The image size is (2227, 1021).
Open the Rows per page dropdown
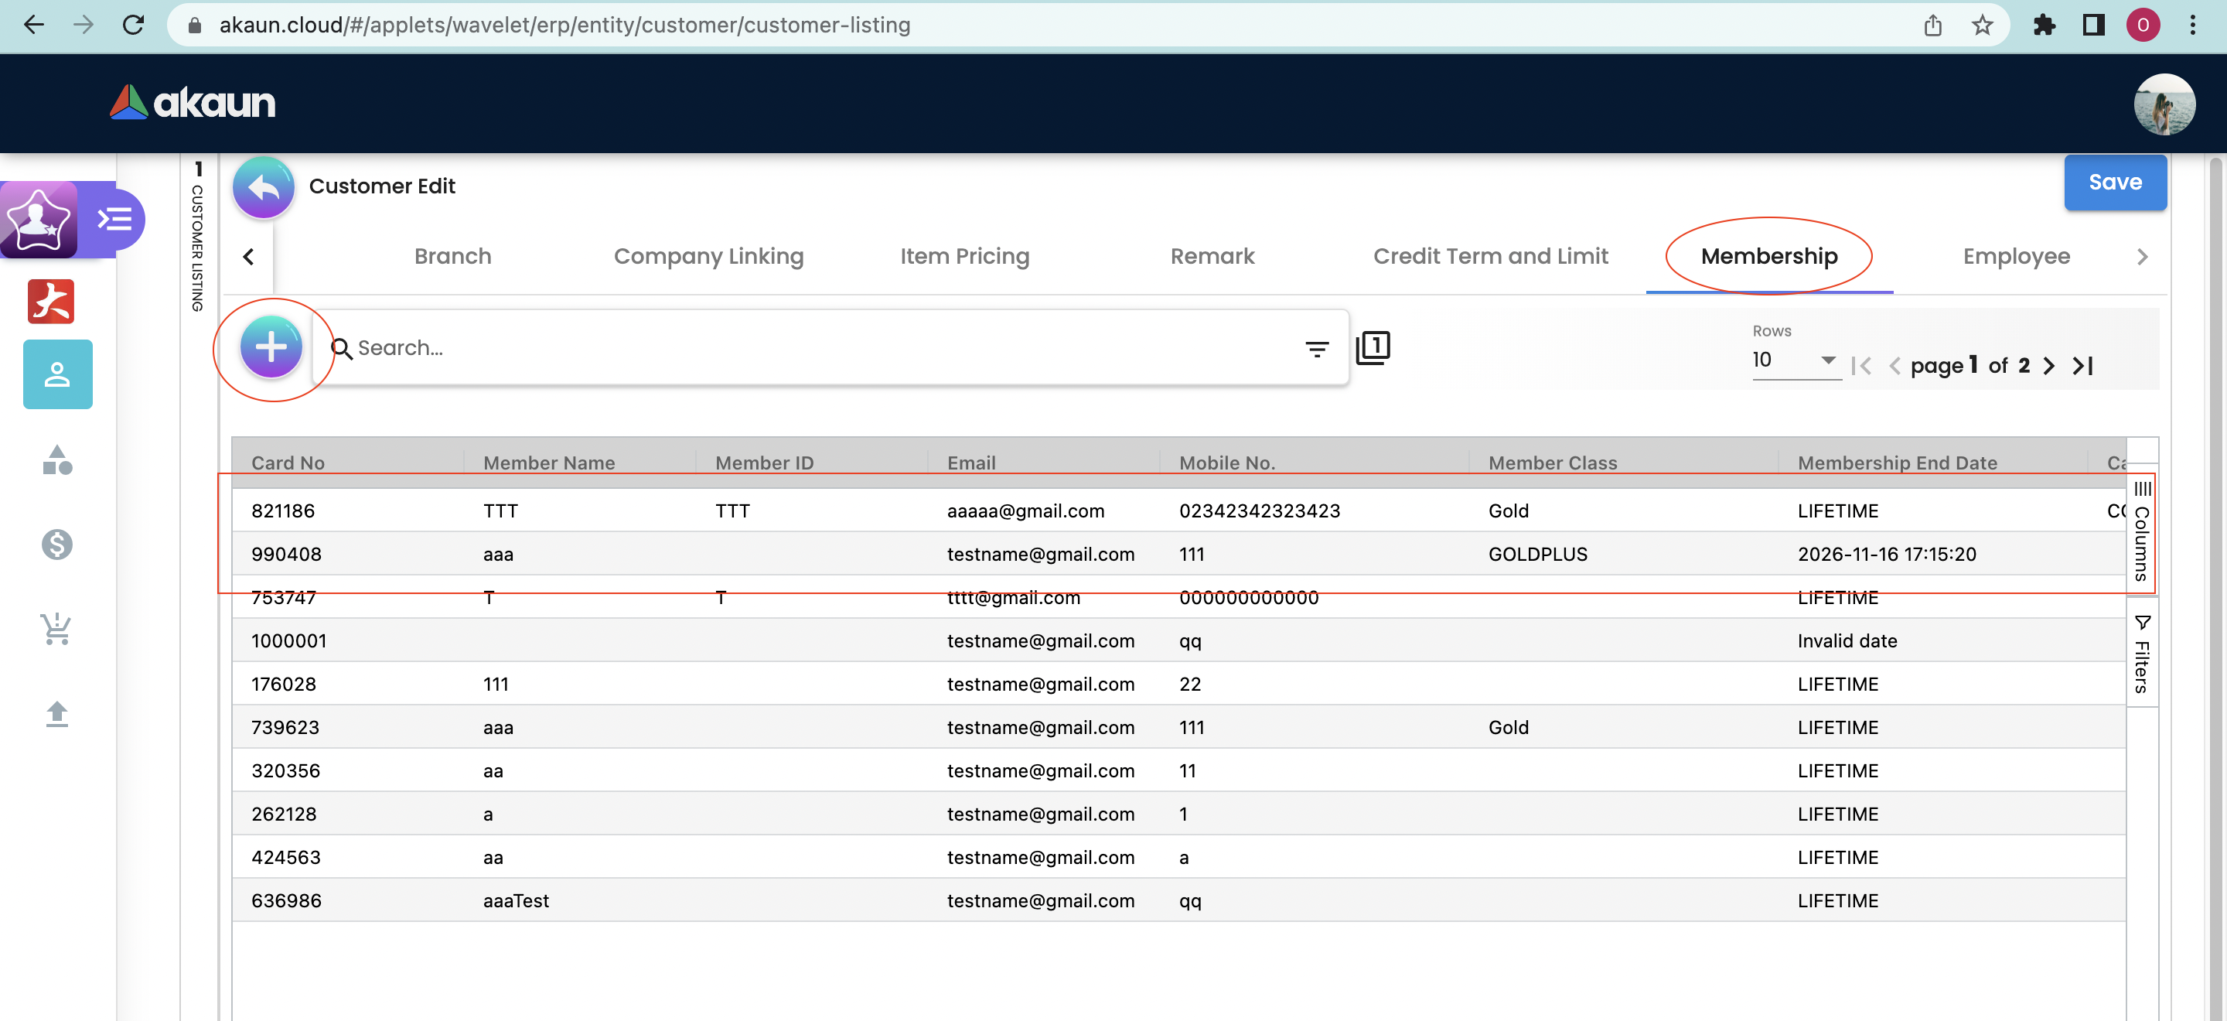[x=1795, y=360]
